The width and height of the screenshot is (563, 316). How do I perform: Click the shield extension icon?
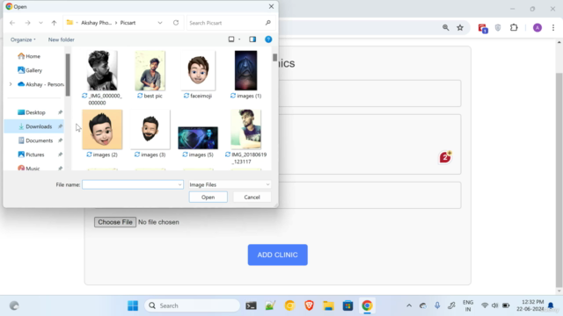(x=498, y=27)
